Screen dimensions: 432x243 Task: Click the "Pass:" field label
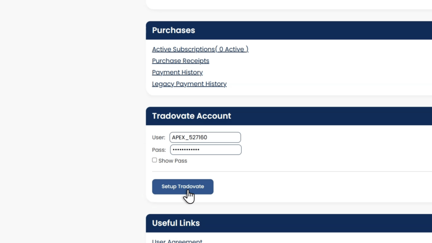pyautogui.click(x=159, y=150)
